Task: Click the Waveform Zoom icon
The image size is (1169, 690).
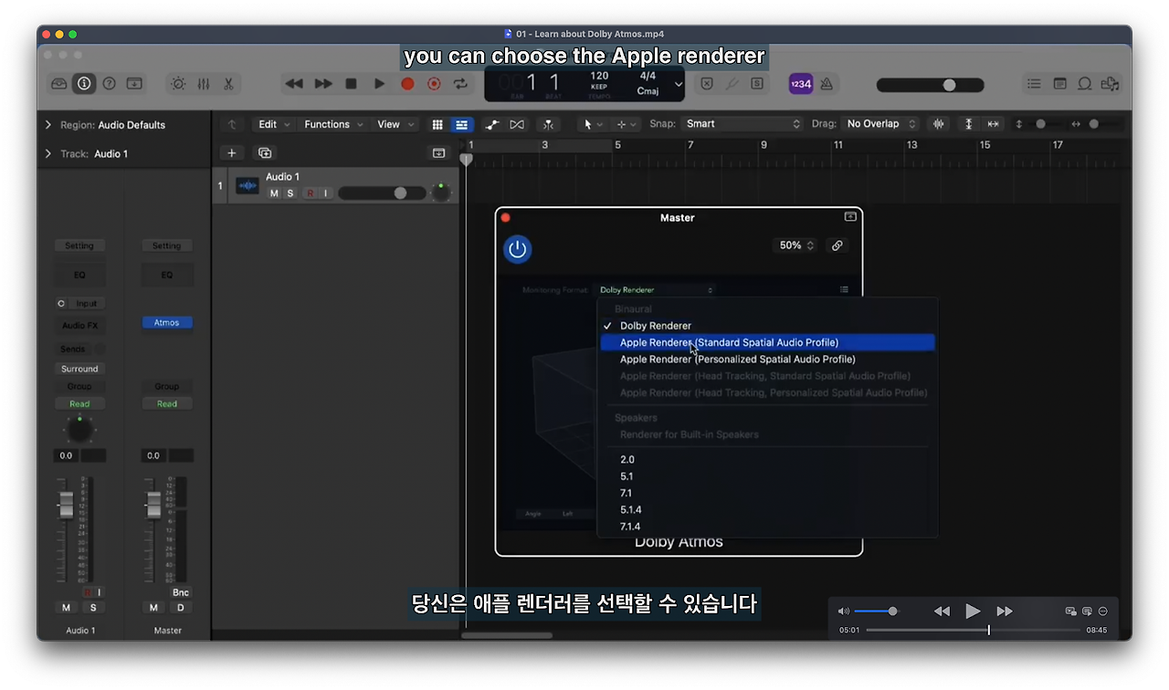Action: [938, 124]
